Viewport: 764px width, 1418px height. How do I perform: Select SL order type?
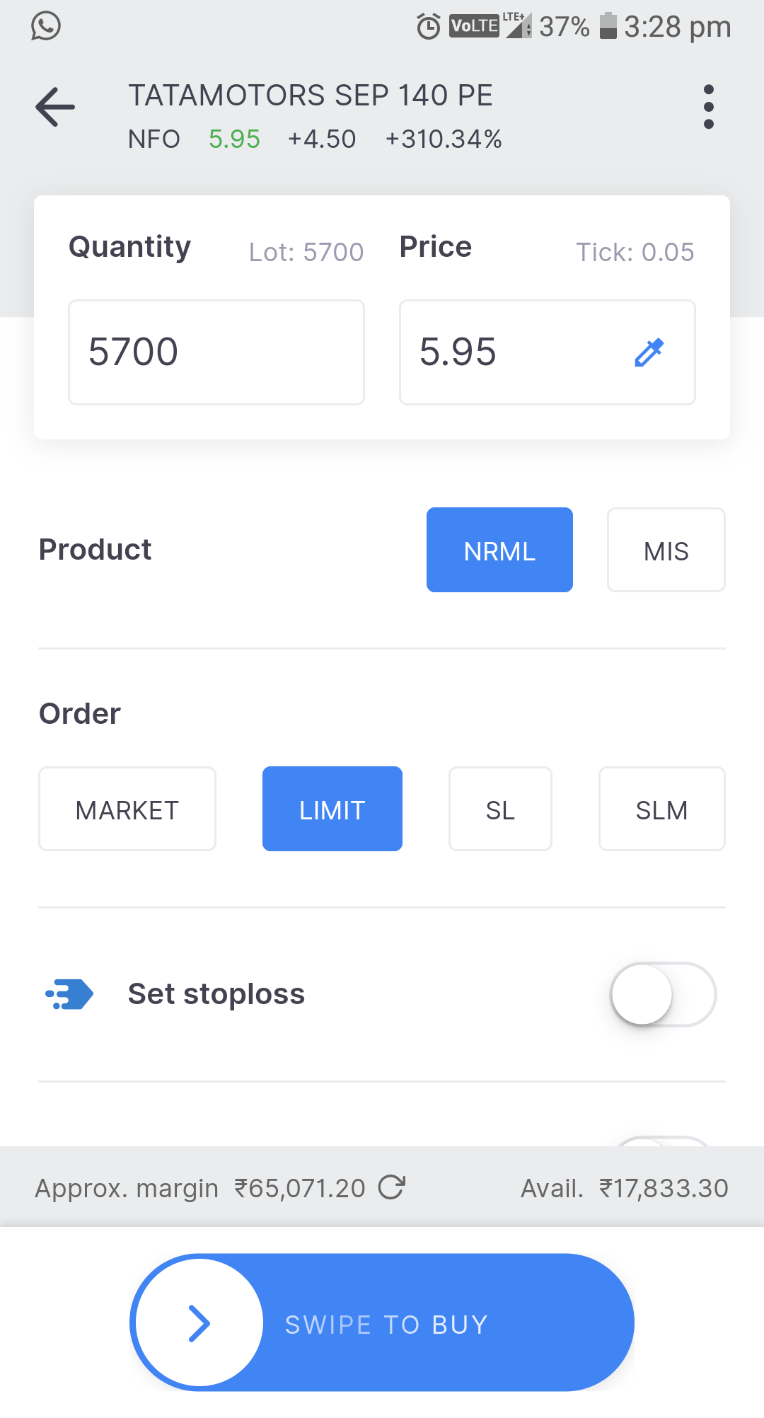500,809
